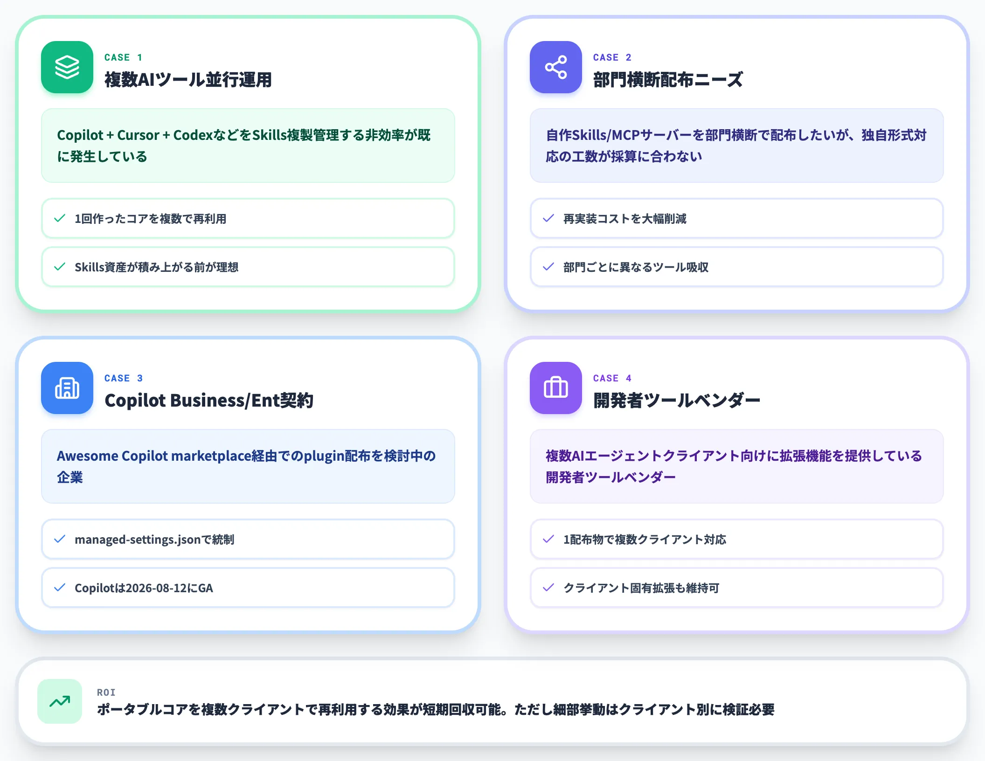This screenshot has width=985, height=761.
Task: Click checkmark beside Skills資産が積み上がる前が理想
Action: click(60, 267)
